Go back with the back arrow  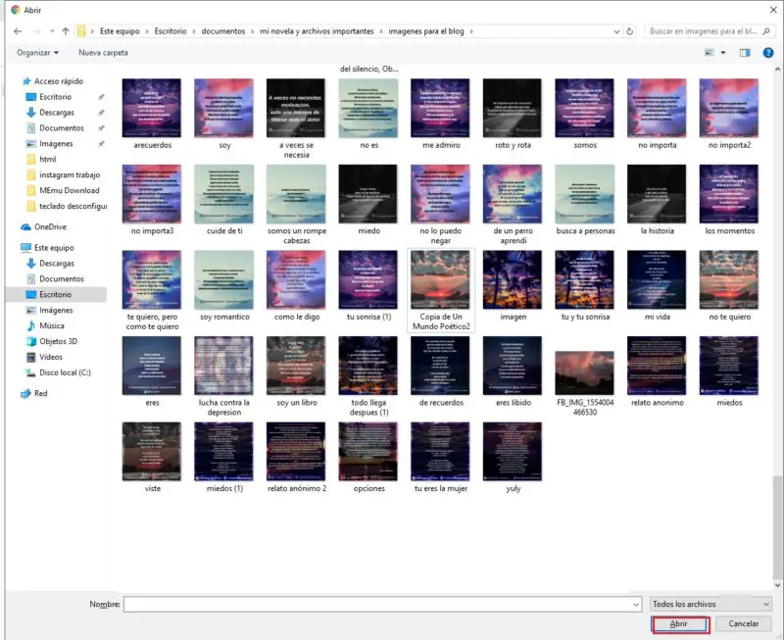(x=18, y=31)
